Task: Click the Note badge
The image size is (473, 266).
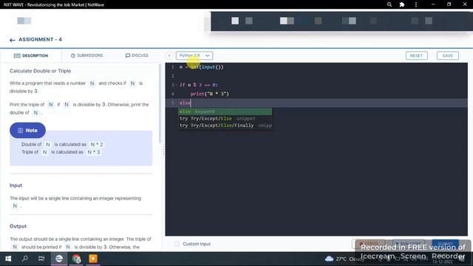Action: pos(27,130)
